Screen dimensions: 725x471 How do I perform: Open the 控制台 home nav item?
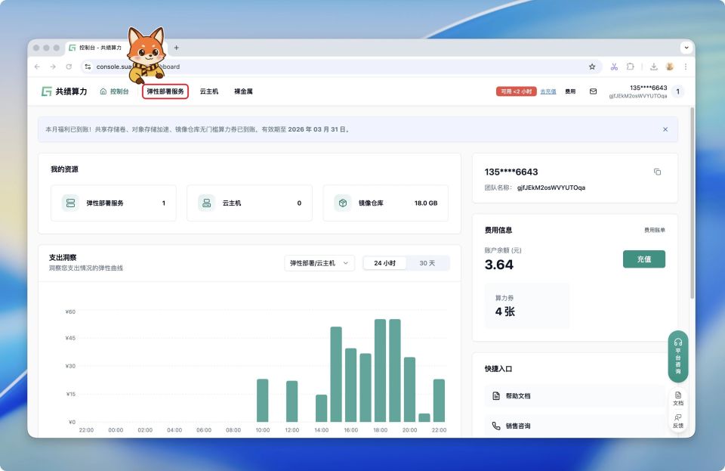tap(114, 91)
